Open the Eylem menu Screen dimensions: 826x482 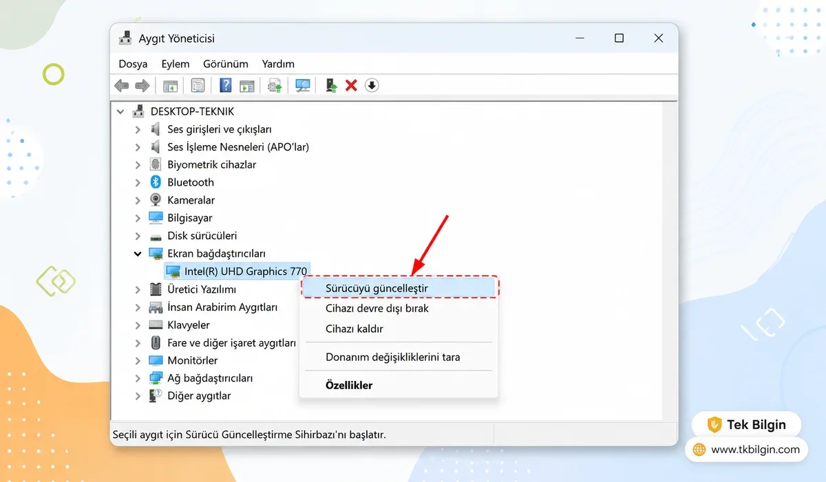tap(176, 64)
